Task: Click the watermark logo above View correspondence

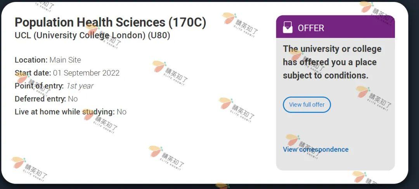Action: tap(292, 140)
